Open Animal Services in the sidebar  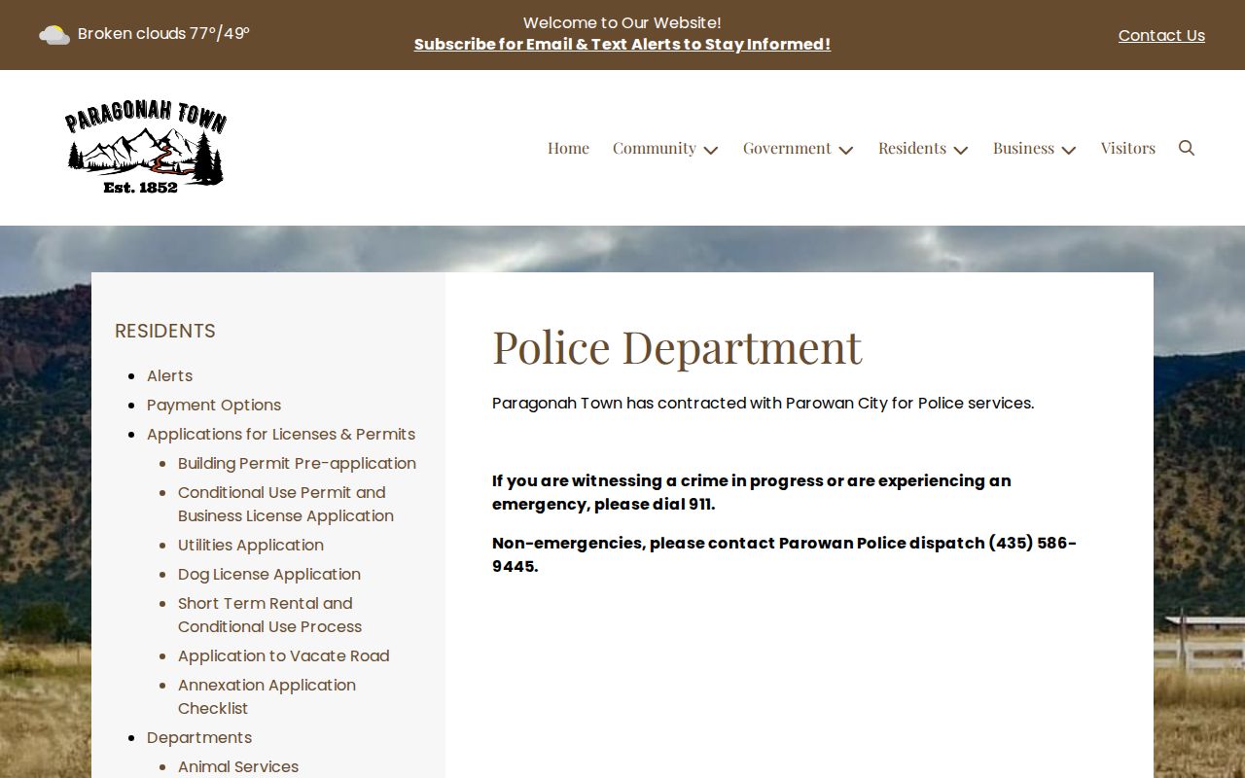tap(238, 766)
